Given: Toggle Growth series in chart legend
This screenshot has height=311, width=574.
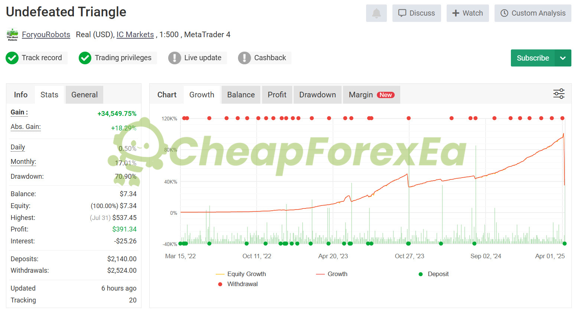Looking at the screenshot, I should click(332, 274).
